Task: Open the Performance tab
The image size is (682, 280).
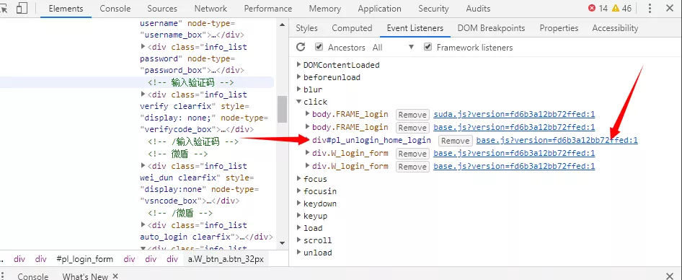Action: 268,8
